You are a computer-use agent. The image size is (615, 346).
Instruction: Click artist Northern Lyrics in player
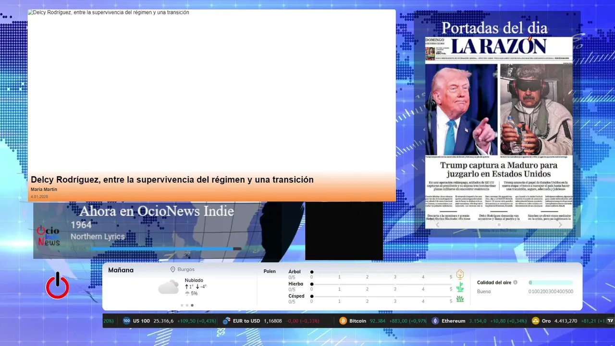pos(98,236)
